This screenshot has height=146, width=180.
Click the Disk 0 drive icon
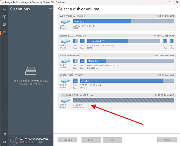(65, 22)
